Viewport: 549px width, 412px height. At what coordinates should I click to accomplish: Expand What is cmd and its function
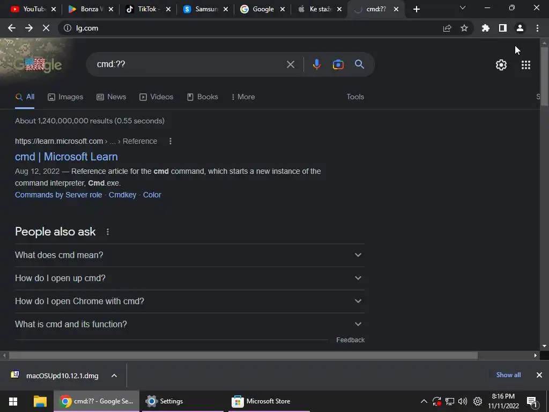pyautogui.click(x=190, y=325)
